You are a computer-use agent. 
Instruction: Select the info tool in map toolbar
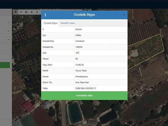37,12
